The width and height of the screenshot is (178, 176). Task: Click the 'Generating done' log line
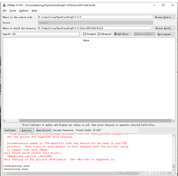click(16, 169)
